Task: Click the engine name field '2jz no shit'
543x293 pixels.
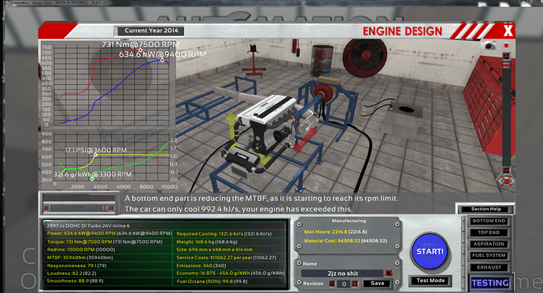Action: [x=342, y=273]
